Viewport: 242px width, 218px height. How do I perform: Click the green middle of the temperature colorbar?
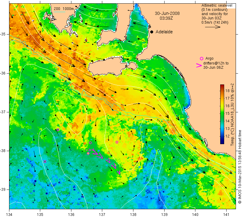[222, 114]
